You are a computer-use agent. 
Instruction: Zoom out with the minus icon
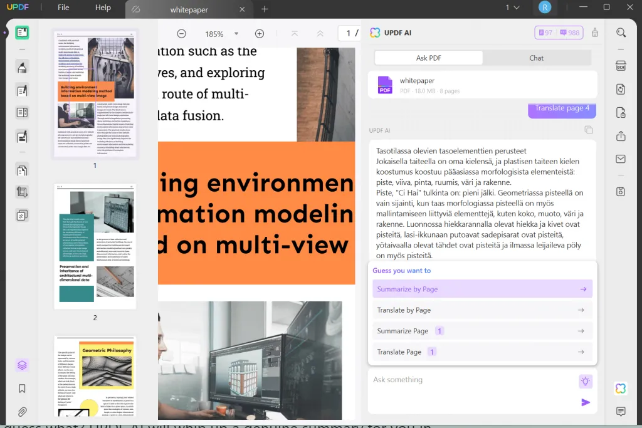coord(181,34)
